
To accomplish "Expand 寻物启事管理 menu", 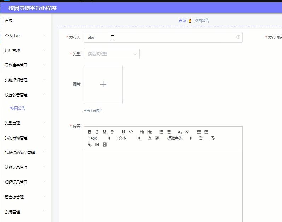I will pos(25,65).
